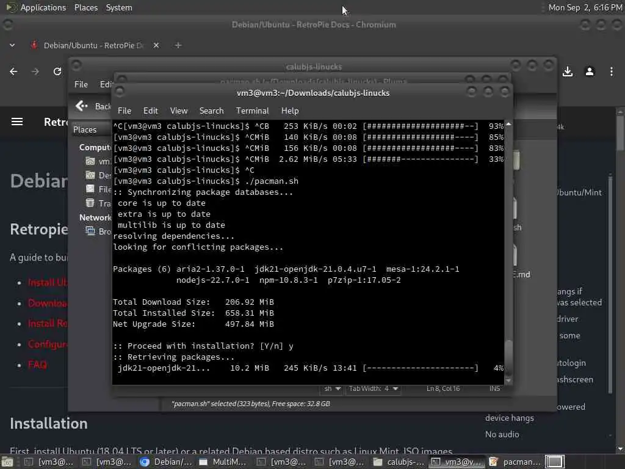Select the vm3 home folder icon in sidebar

point(90,161)
